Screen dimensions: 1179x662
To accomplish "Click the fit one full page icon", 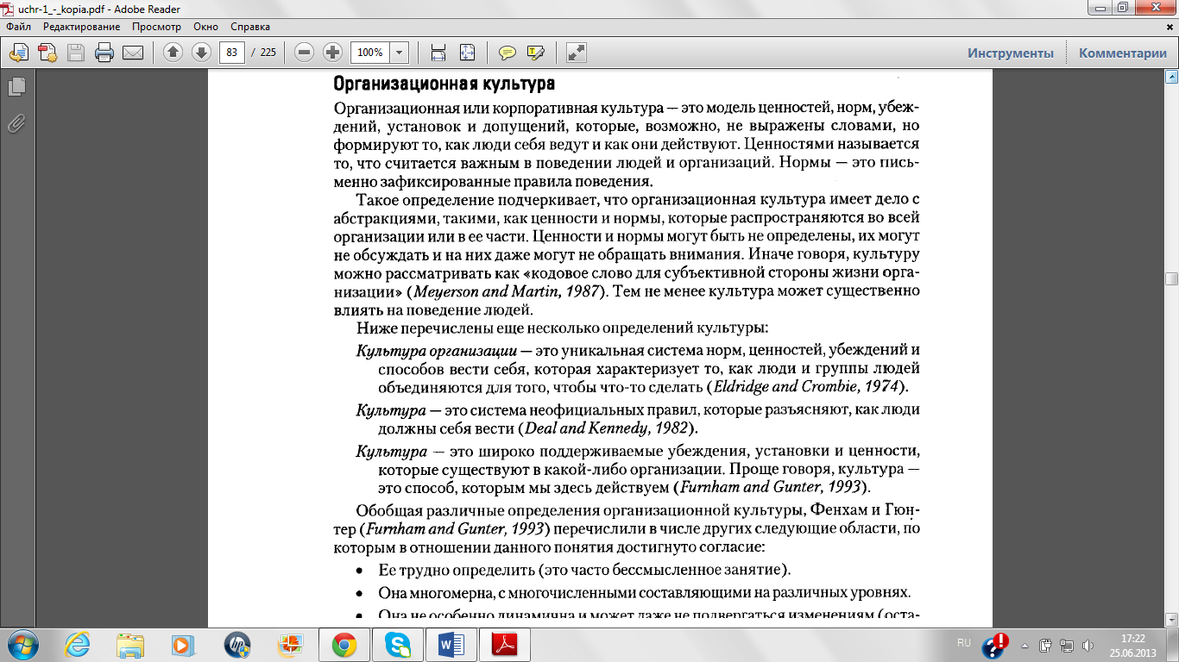I will click(x=467, y=53).
